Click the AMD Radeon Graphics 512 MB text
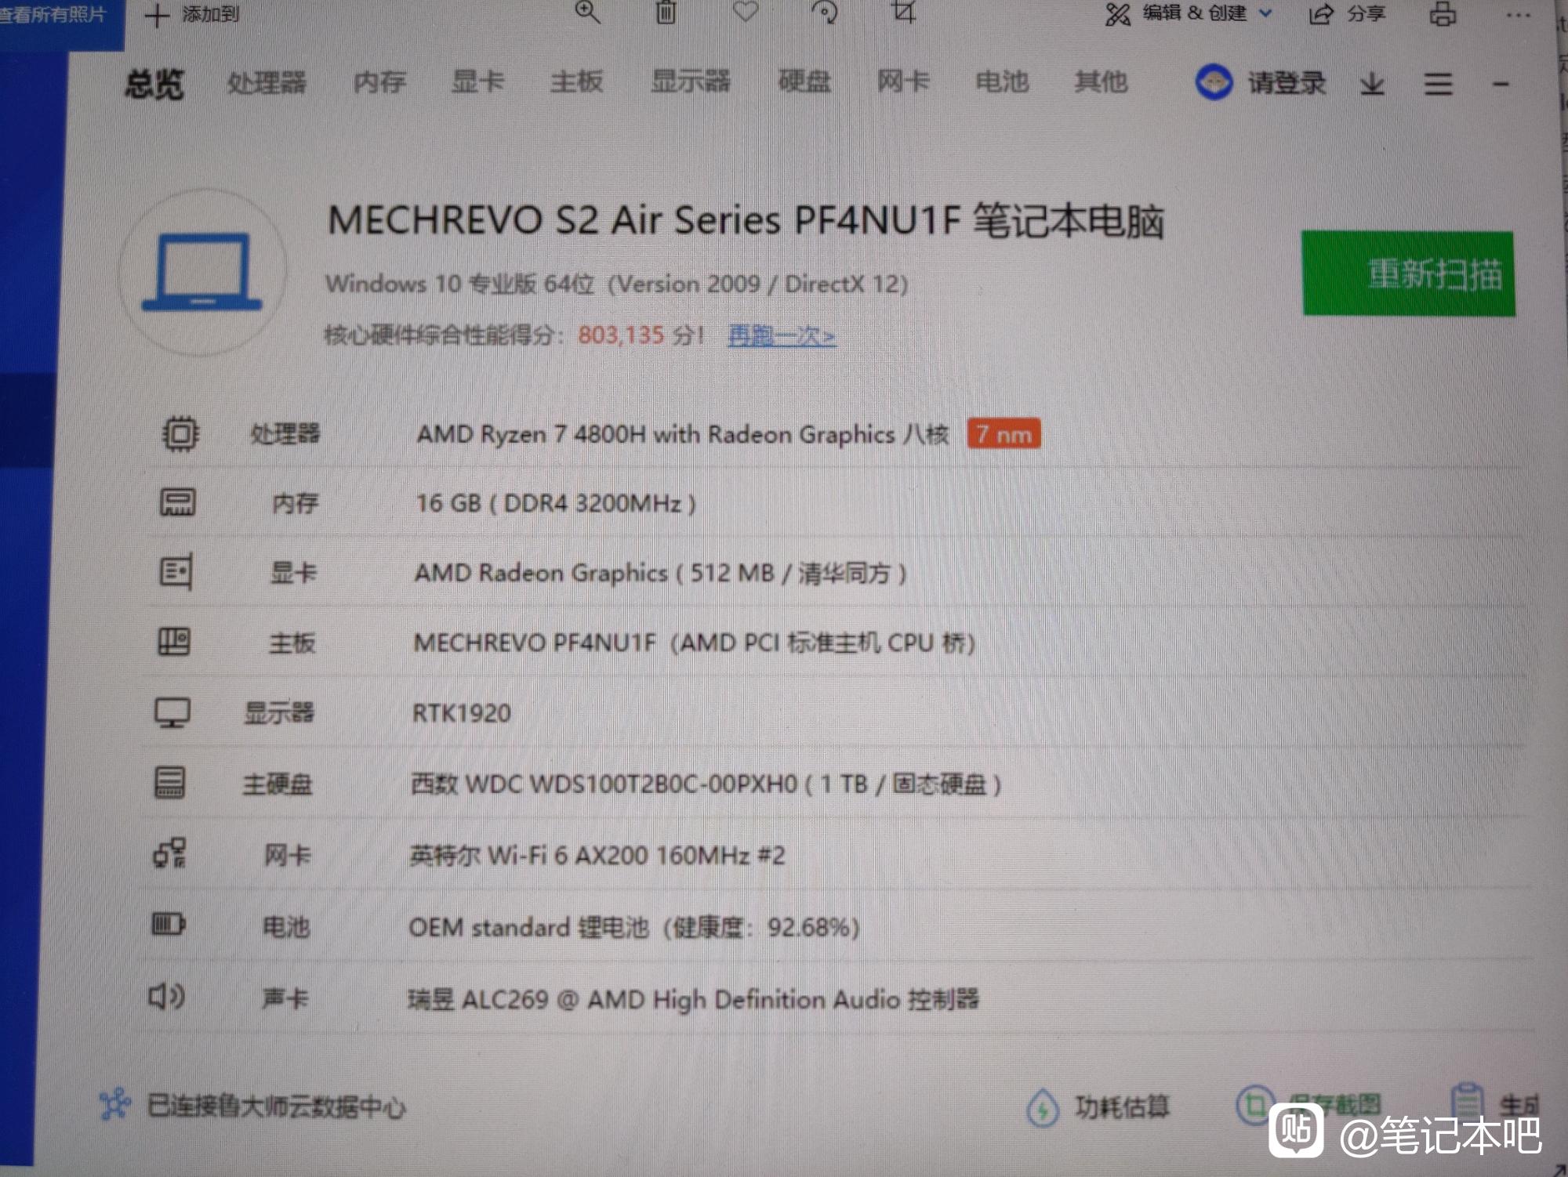 tap(660, 573)
